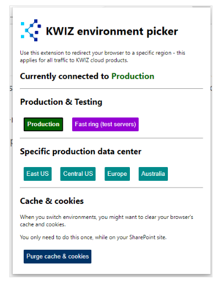Click the switch environments advice text

(107, 221)
